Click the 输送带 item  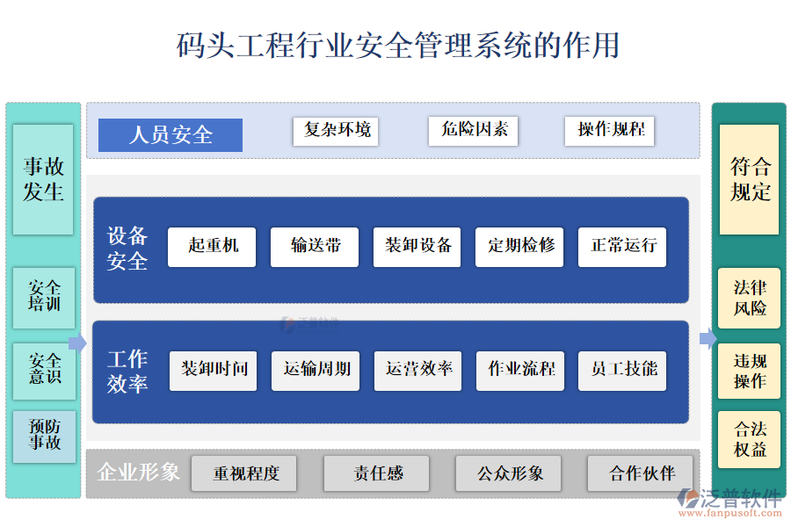[x=315, y=247]
